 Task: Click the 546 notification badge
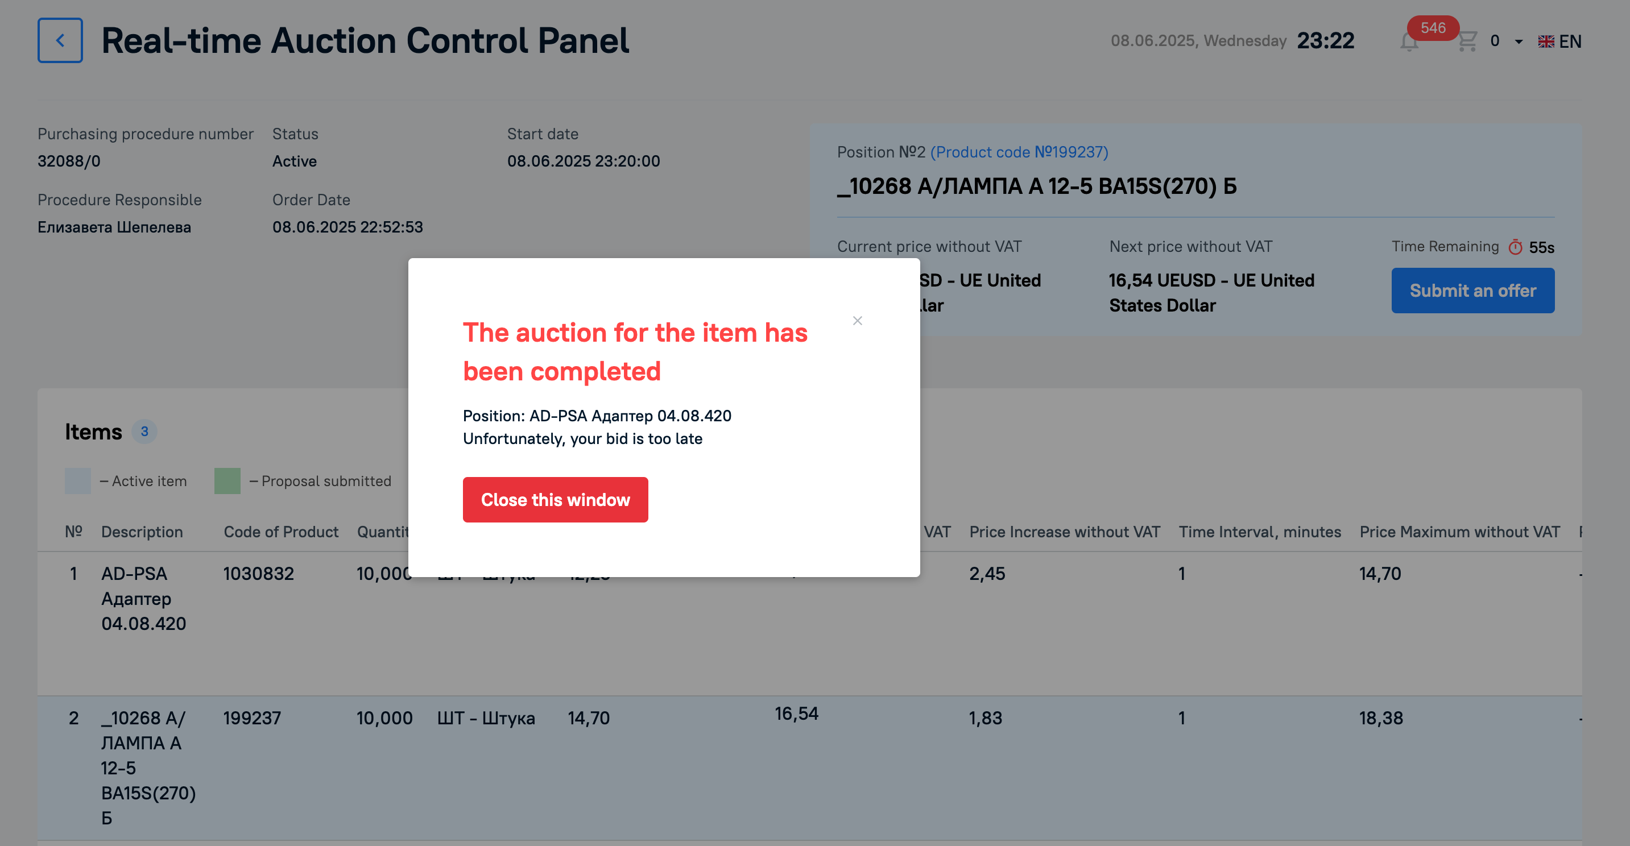coord(1433,28)
